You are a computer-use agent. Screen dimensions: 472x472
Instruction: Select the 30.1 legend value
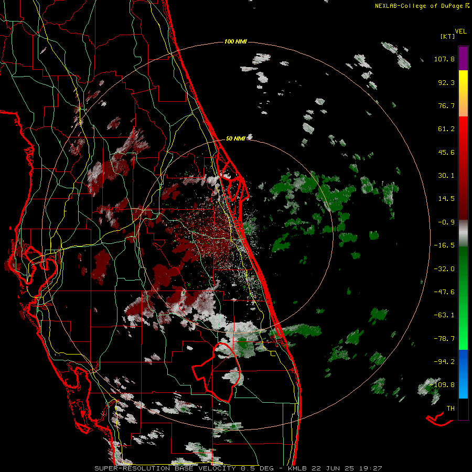point(446,176)
